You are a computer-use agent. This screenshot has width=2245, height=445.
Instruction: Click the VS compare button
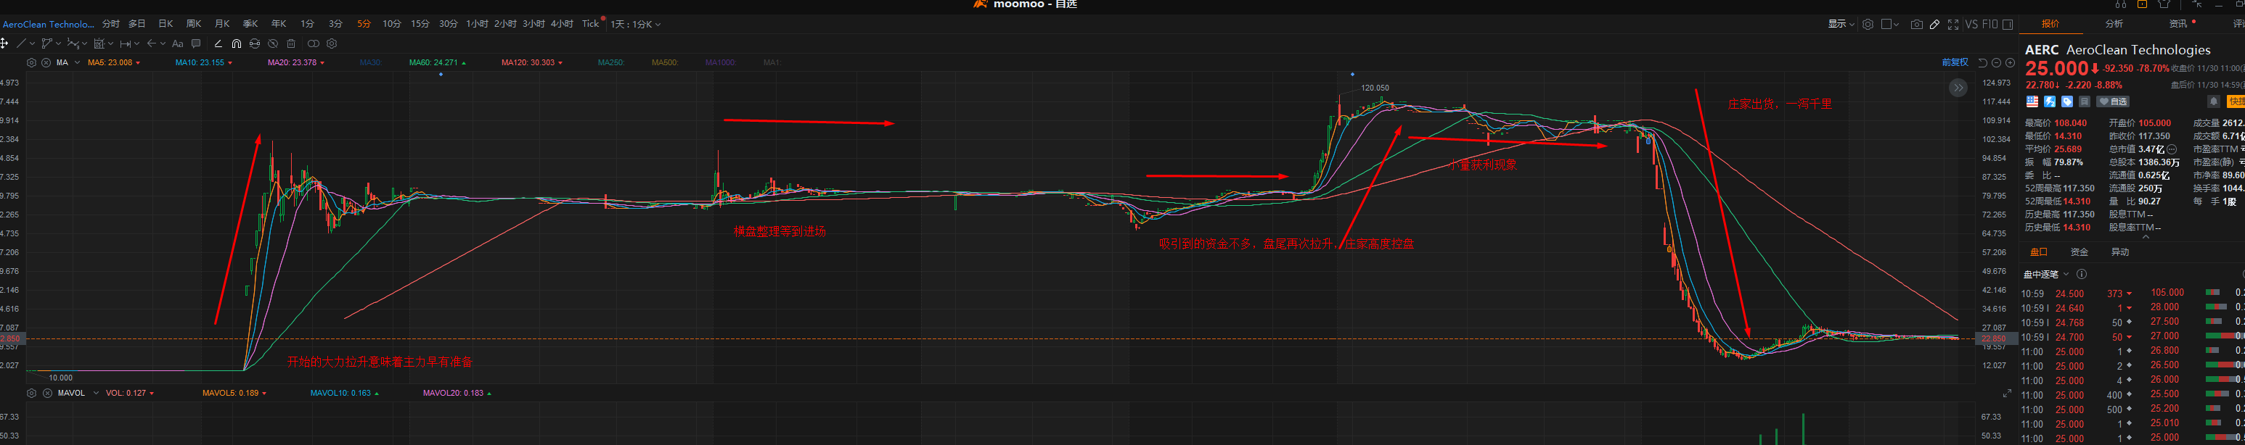click(1971, 25)
